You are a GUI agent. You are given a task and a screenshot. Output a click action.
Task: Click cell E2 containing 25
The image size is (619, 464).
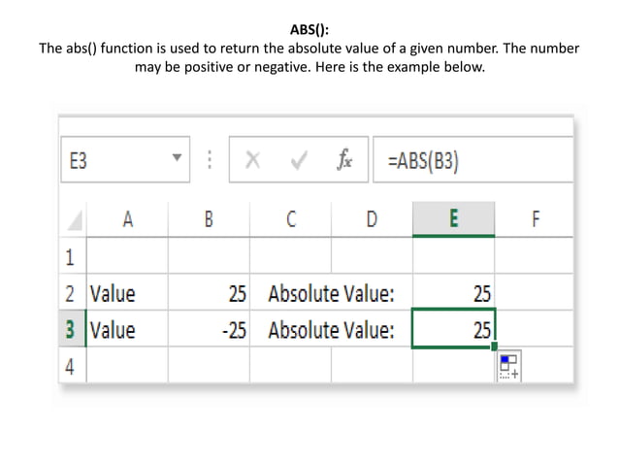click(453, 293)
